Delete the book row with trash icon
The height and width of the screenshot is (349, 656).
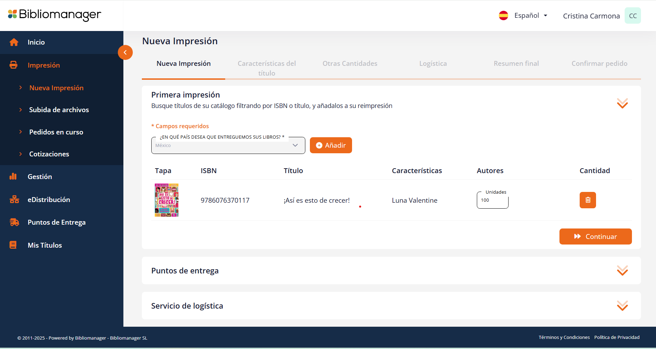[x=588, y=200]
